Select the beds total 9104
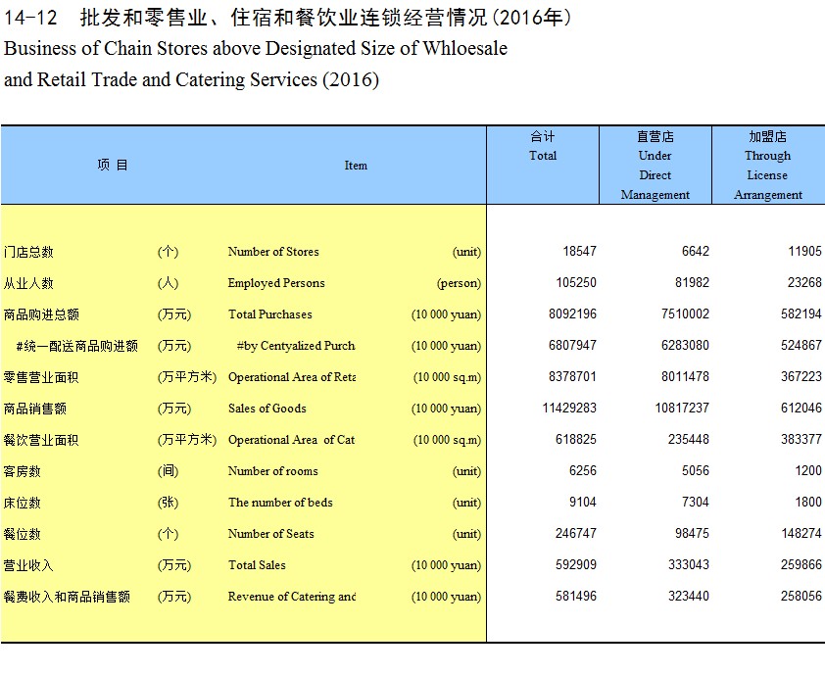 tap(582, 502)
